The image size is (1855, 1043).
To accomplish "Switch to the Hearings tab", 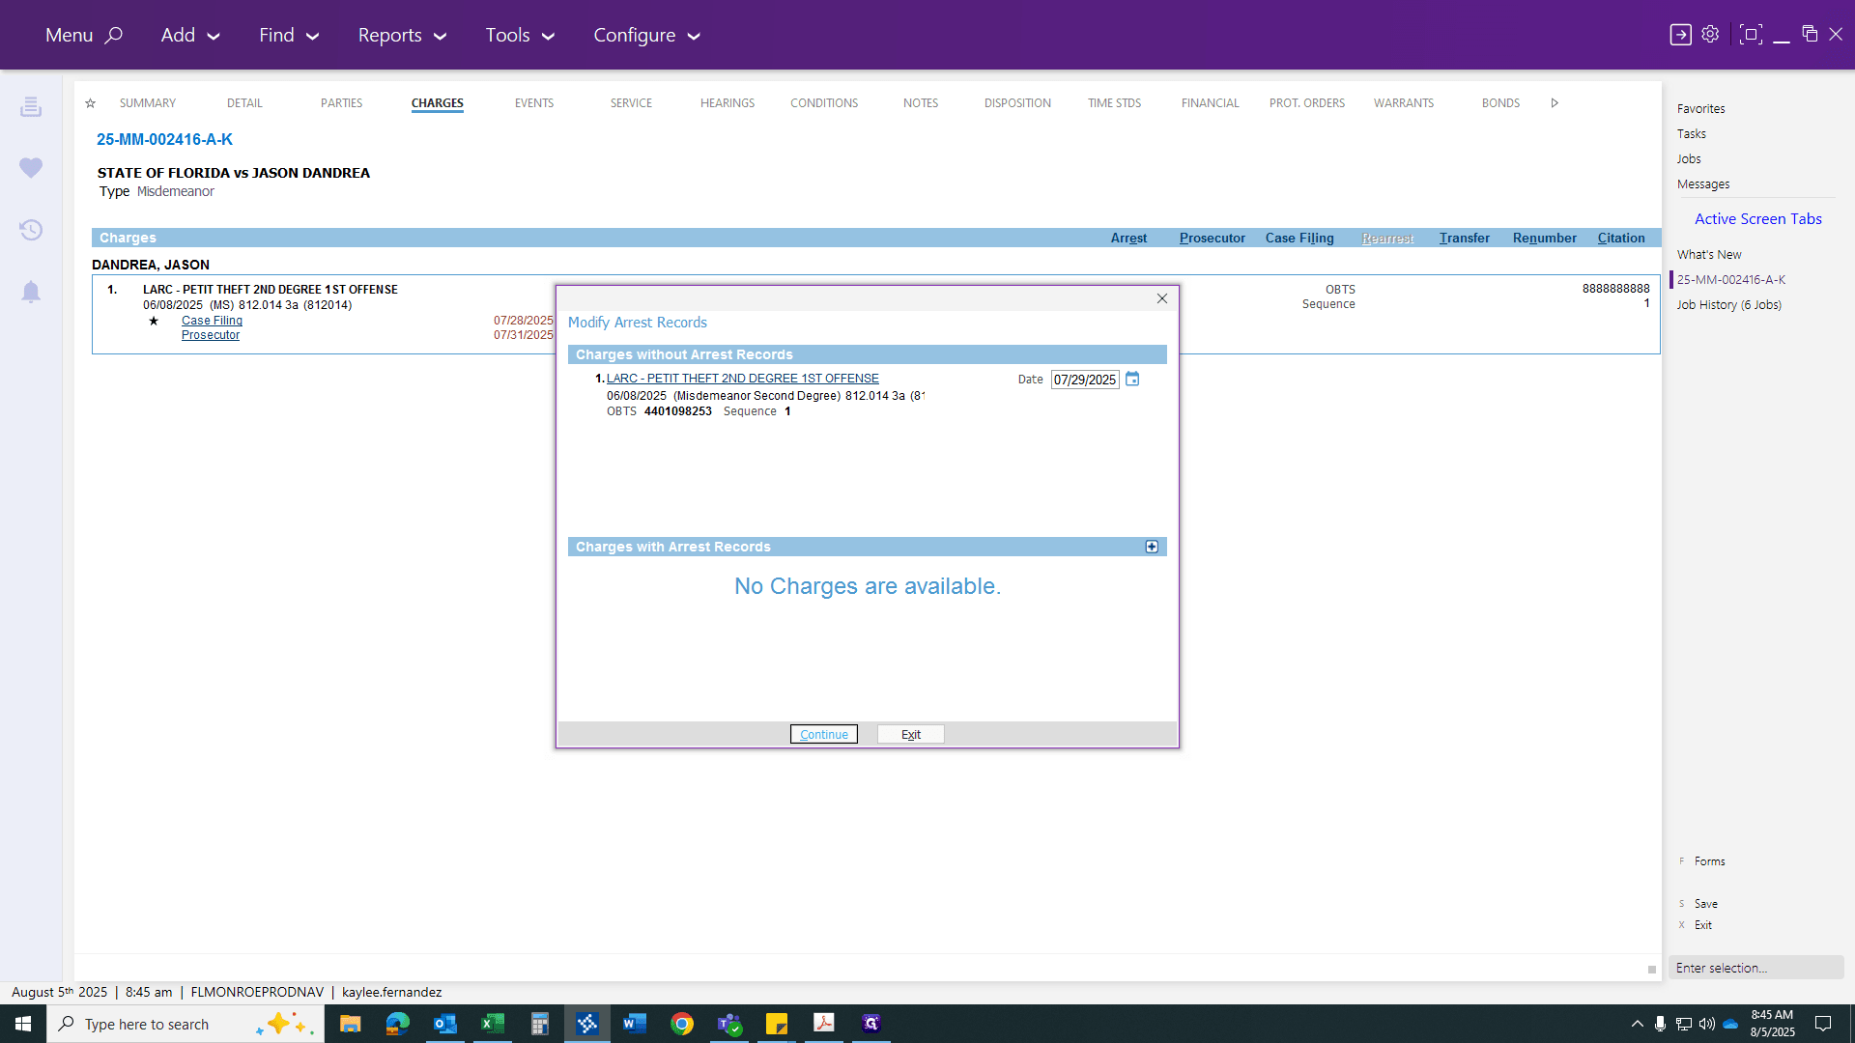I will coord(728,103).
